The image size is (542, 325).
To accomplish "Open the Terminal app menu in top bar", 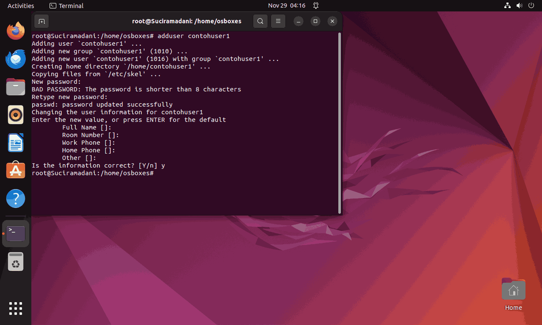I will (66, 6).
